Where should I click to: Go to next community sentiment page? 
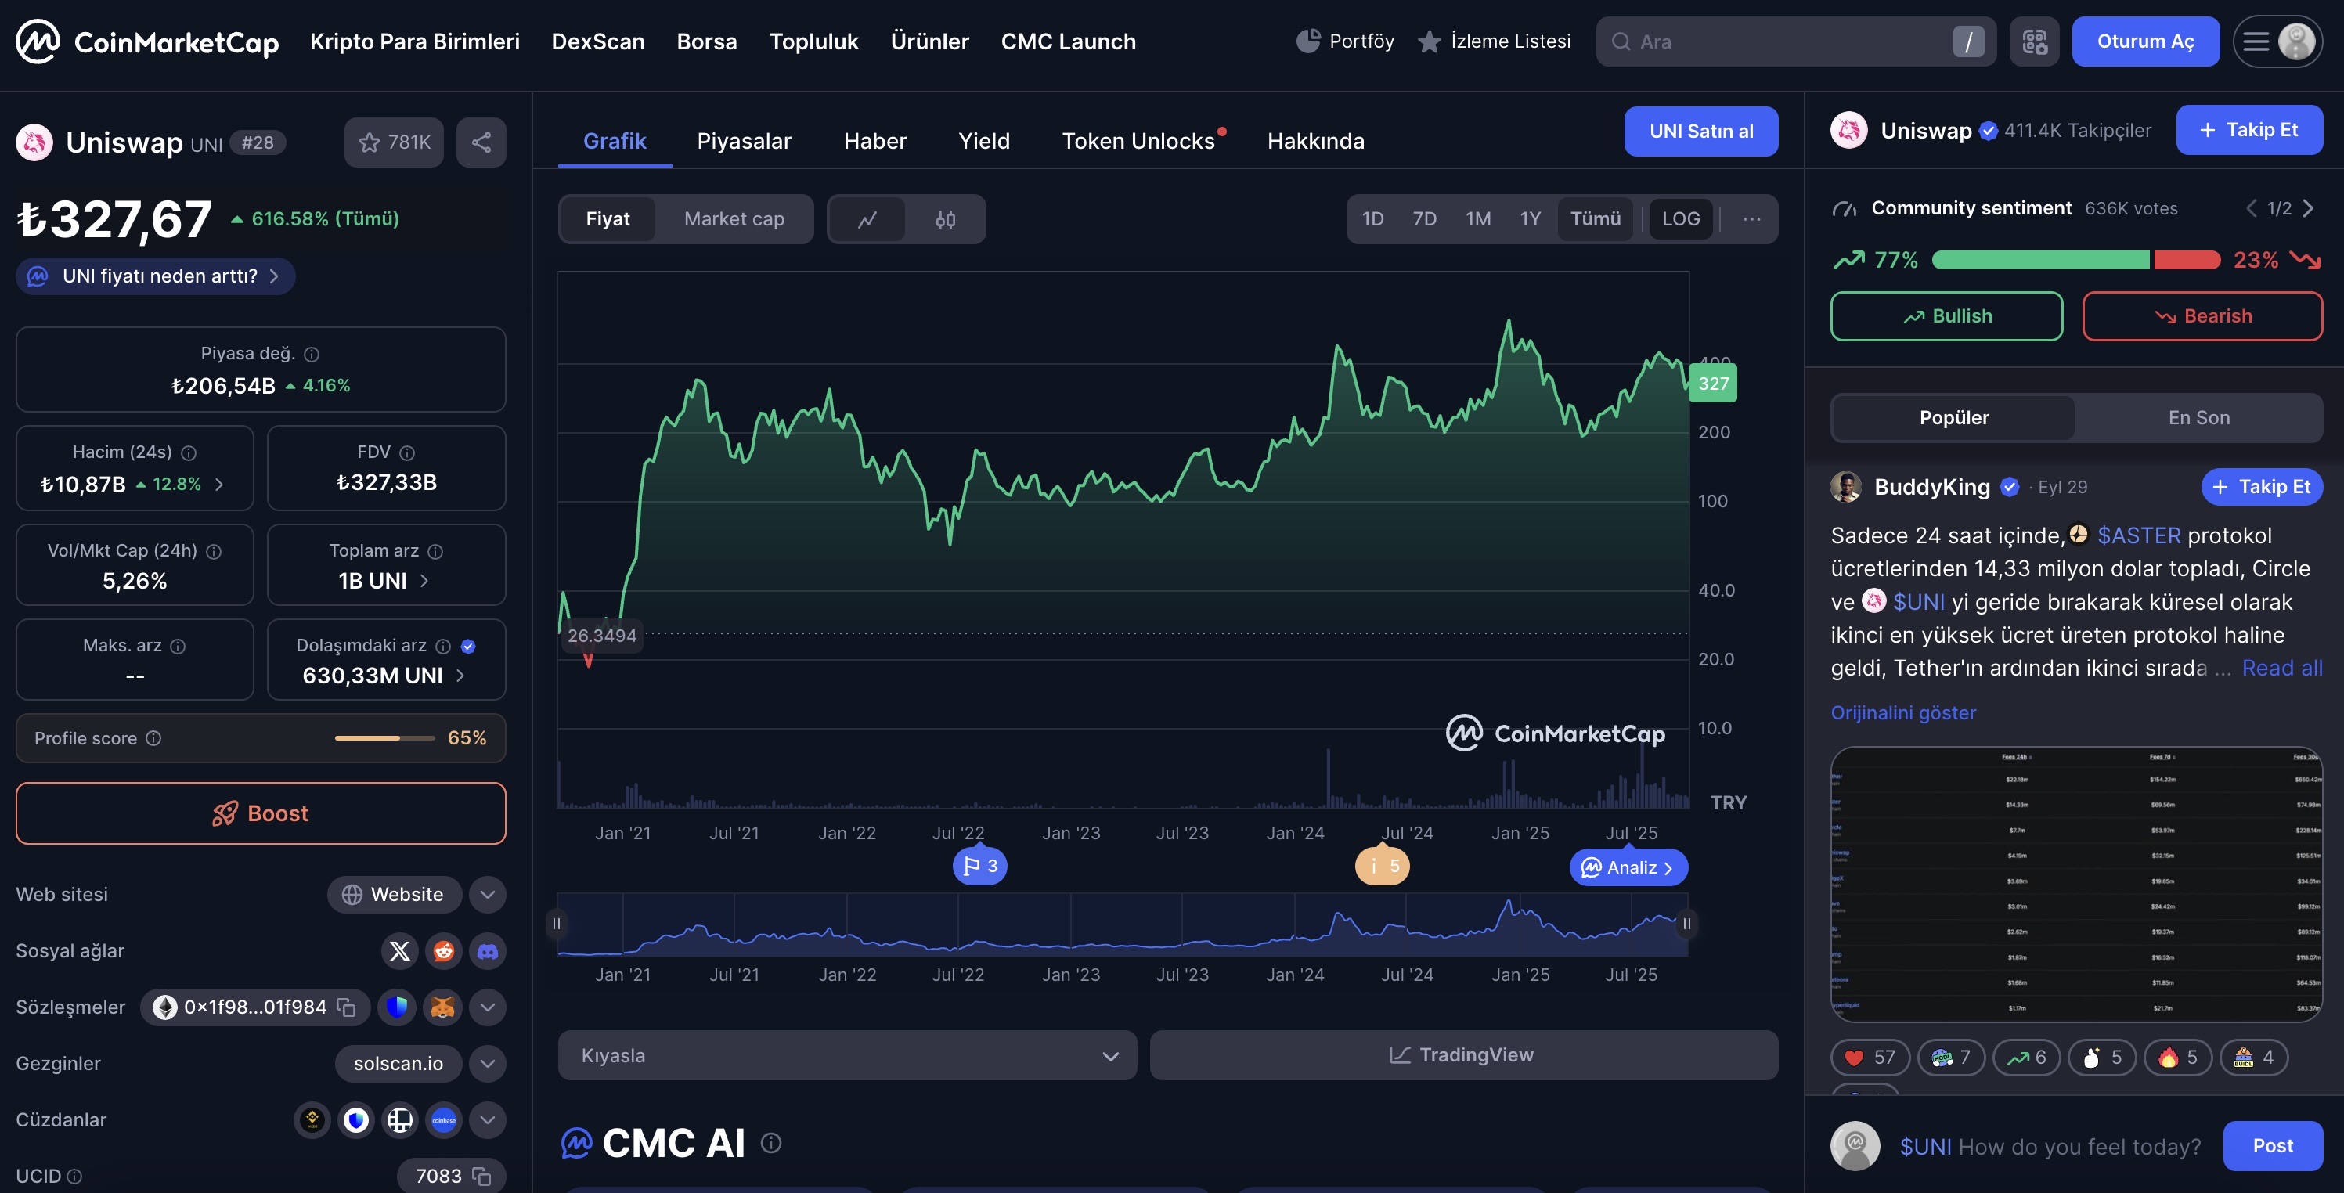[2309, 208]
